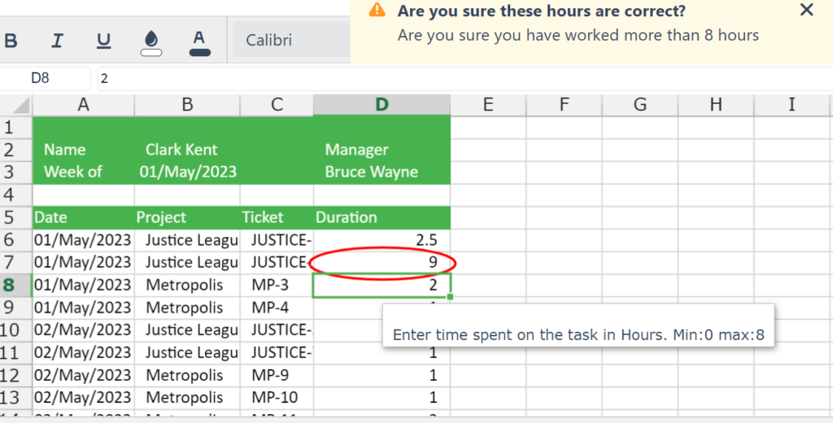
Task: Click the fill handle of cell D8
Action: tap(450, 297)
